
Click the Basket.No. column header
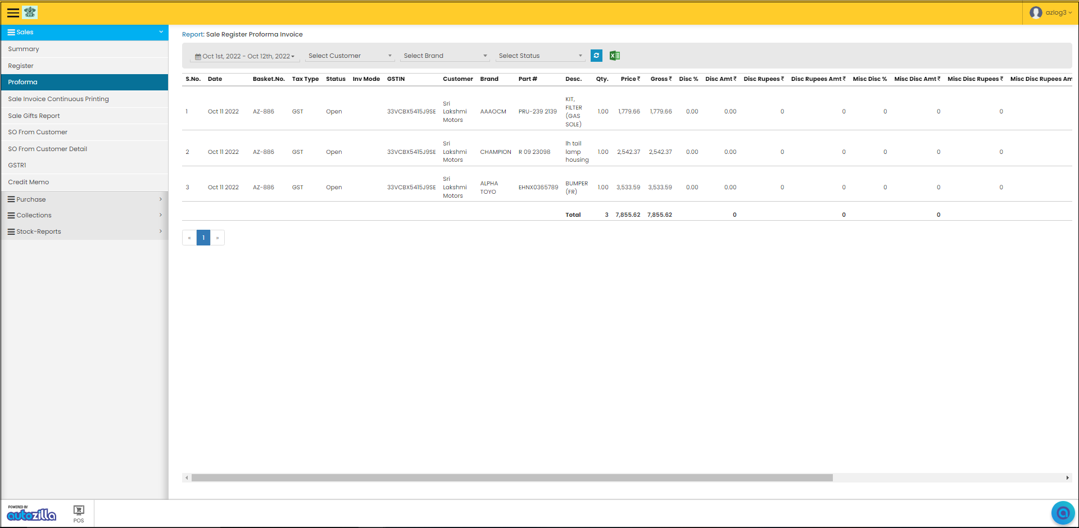pos(269,79)
